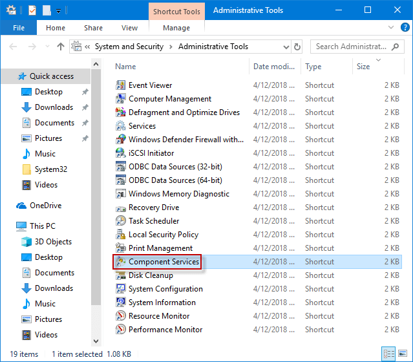Image resolution: width=413 pixels, height=362 pixels.
Task: Select ODBC Data Sources (32-bit) icon
Action: (x=121, y=167)
